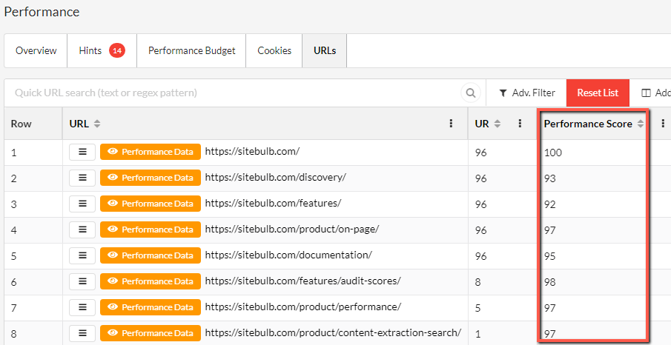
Task: Switch to the Cookies tab
Action: [274, 50]
